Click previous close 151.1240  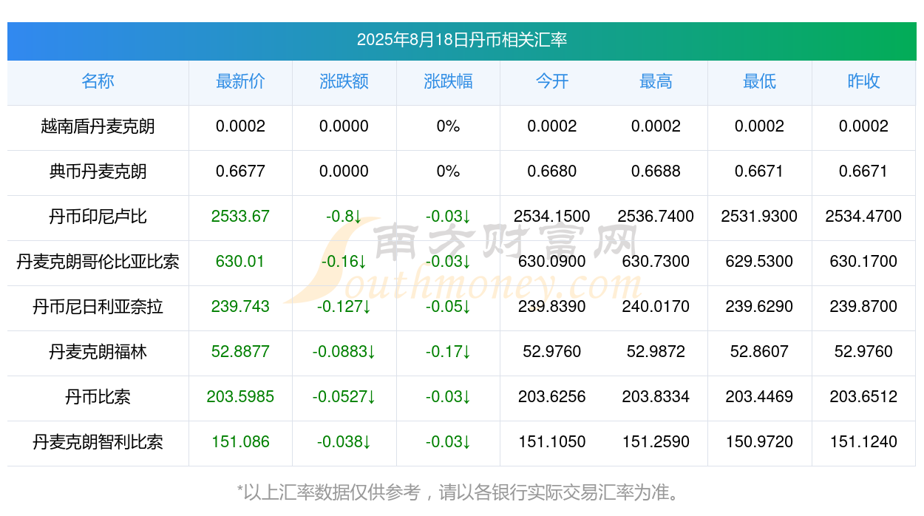863,442
